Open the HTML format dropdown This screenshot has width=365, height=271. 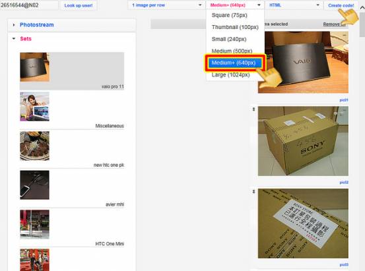[294, 5]
